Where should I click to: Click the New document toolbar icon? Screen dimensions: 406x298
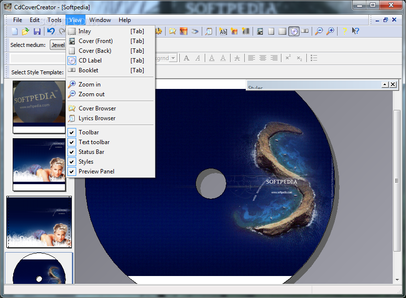(x=15, y=31)
